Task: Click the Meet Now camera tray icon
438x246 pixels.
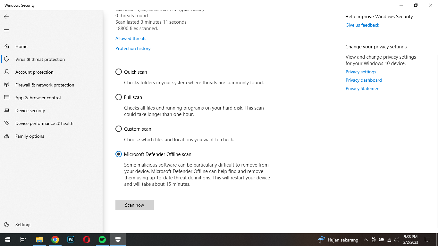Action: pyautogui.click(x=374, y=240)
